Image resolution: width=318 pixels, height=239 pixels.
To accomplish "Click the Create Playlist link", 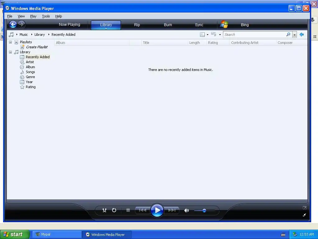I will coord(37,47).
